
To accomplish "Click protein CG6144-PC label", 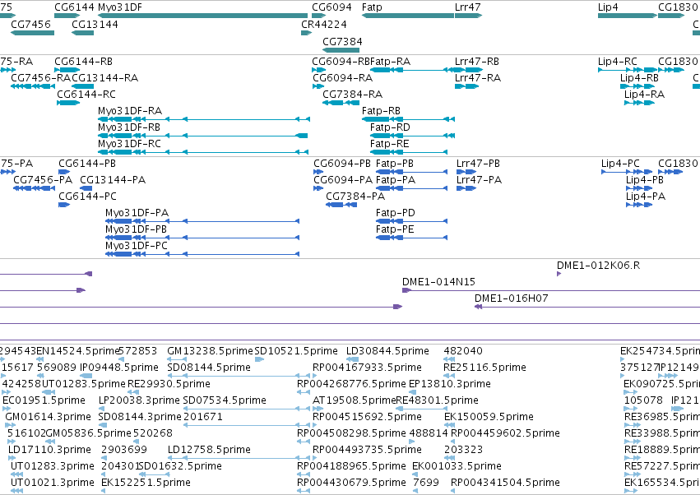I will coord(87,197).
